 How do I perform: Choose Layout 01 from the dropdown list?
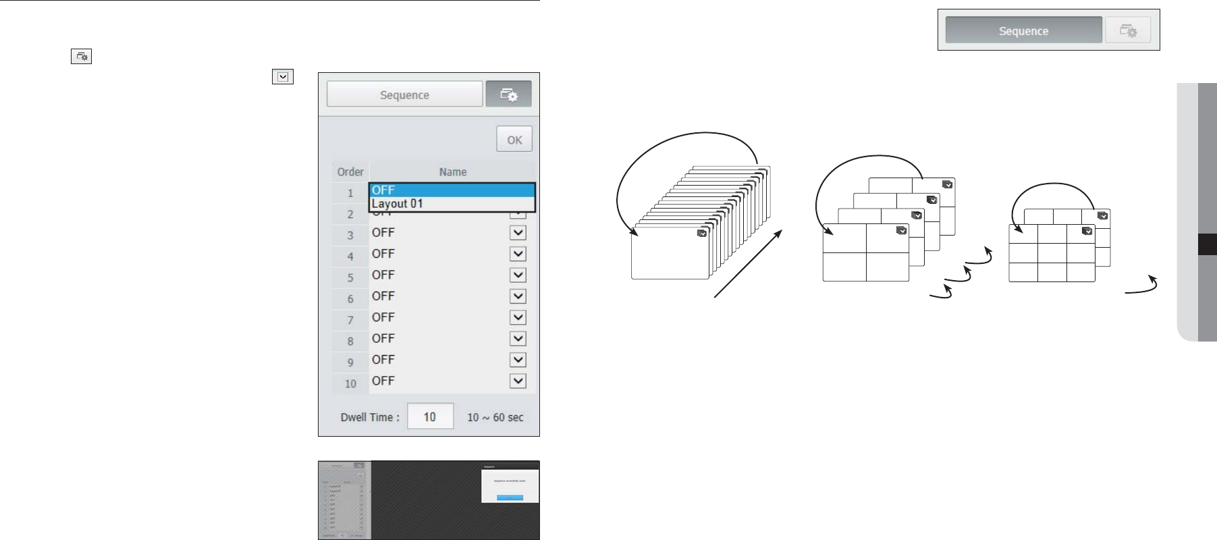pyautogui.click(x=452, y=204)
